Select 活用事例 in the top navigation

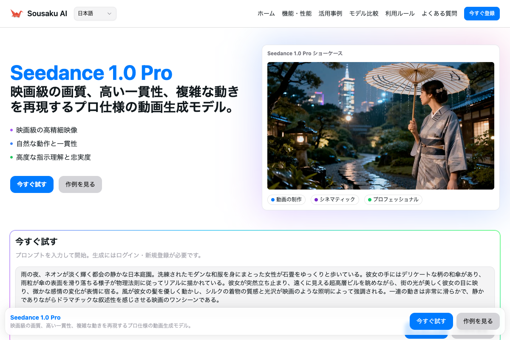point(330,14)
